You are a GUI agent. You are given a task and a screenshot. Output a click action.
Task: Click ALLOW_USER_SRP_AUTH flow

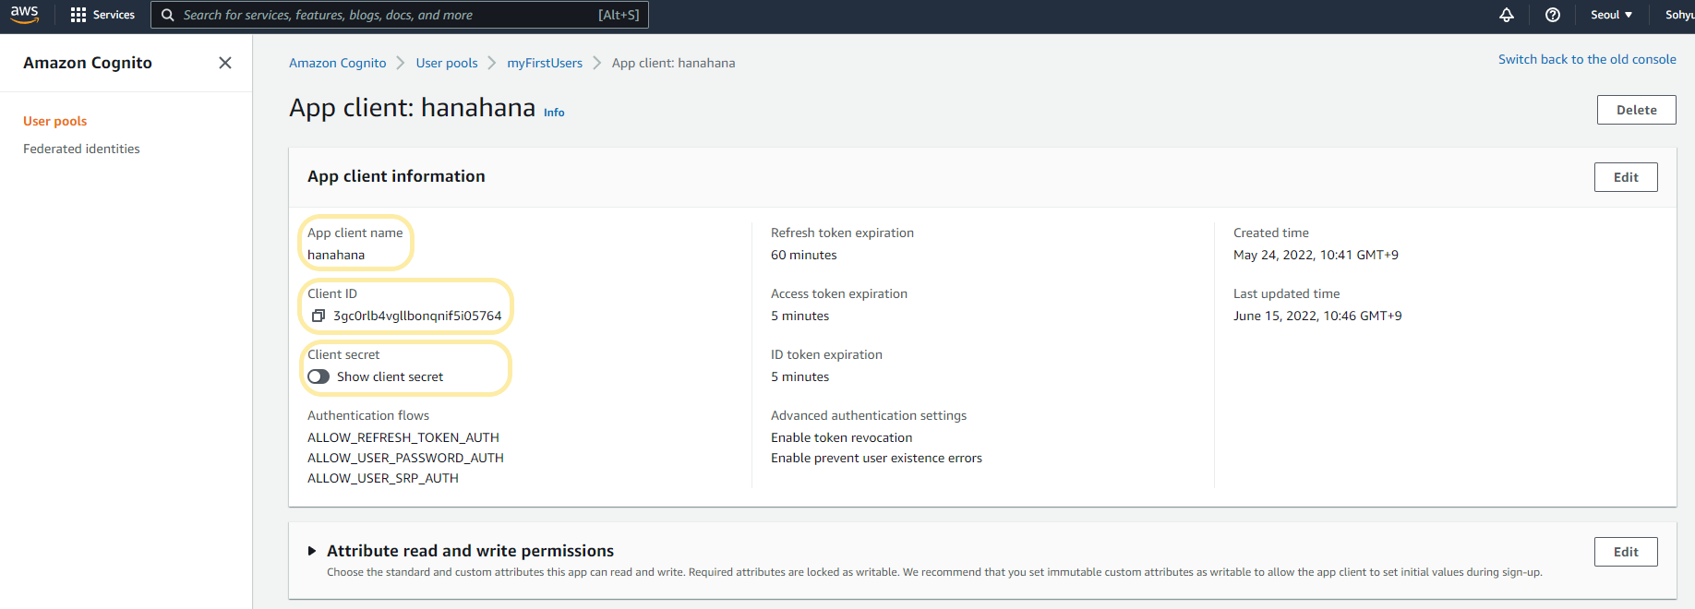click(383, 478)
